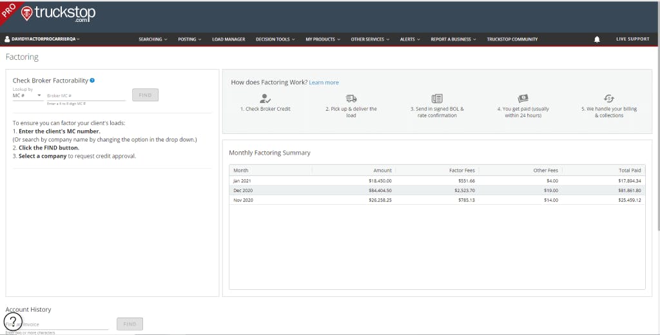This screenshot has width=660, height=335.
Task: Open Load Manager from navigation bar
Action: coord(228,39)
